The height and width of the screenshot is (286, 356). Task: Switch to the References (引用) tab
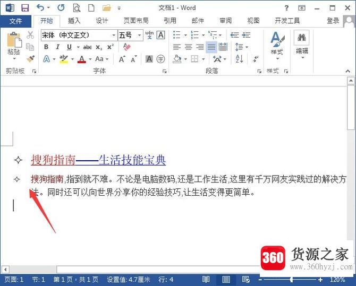click(x=170, y=21)
